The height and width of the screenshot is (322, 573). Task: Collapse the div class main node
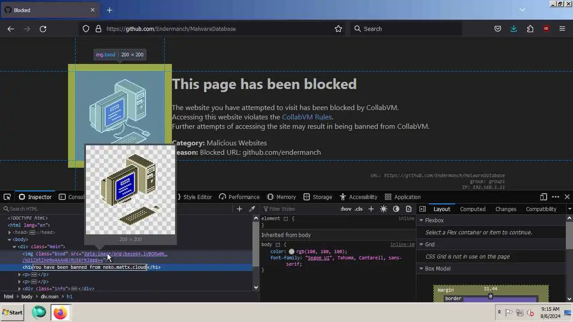click(14, 247)
